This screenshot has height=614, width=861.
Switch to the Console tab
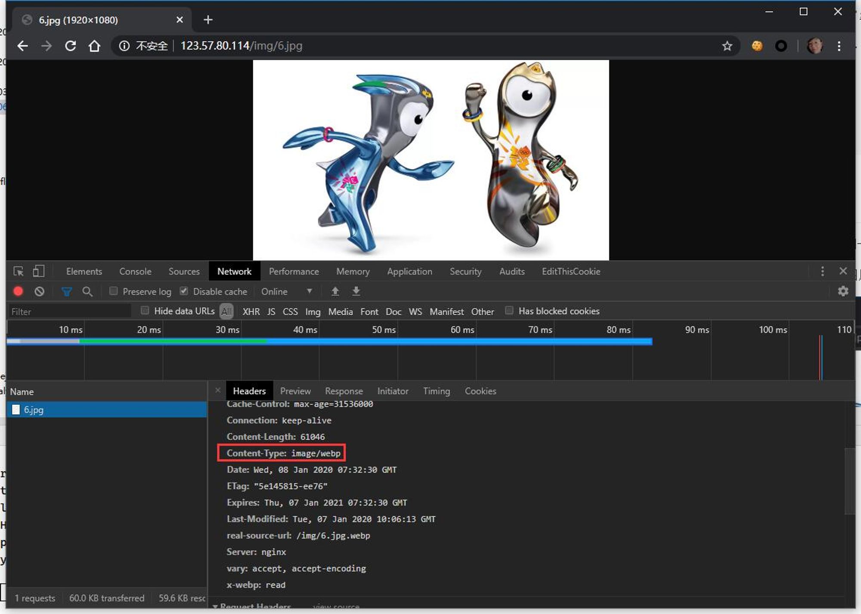click(x=135, y=272)
